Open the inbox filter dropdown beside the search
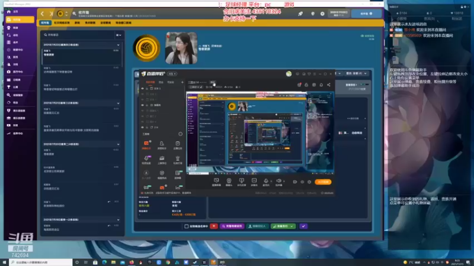Image resolution: width=474 pixels, height=266 pixels. point(118,35)
